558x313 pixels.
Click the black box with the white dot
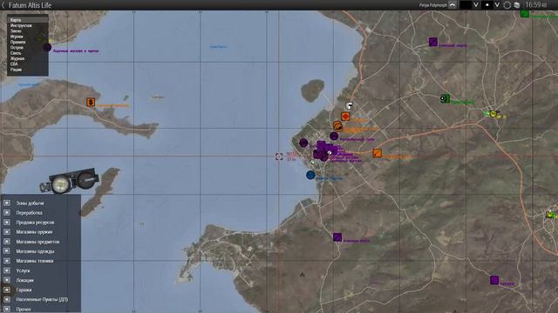tap(487, 5)
